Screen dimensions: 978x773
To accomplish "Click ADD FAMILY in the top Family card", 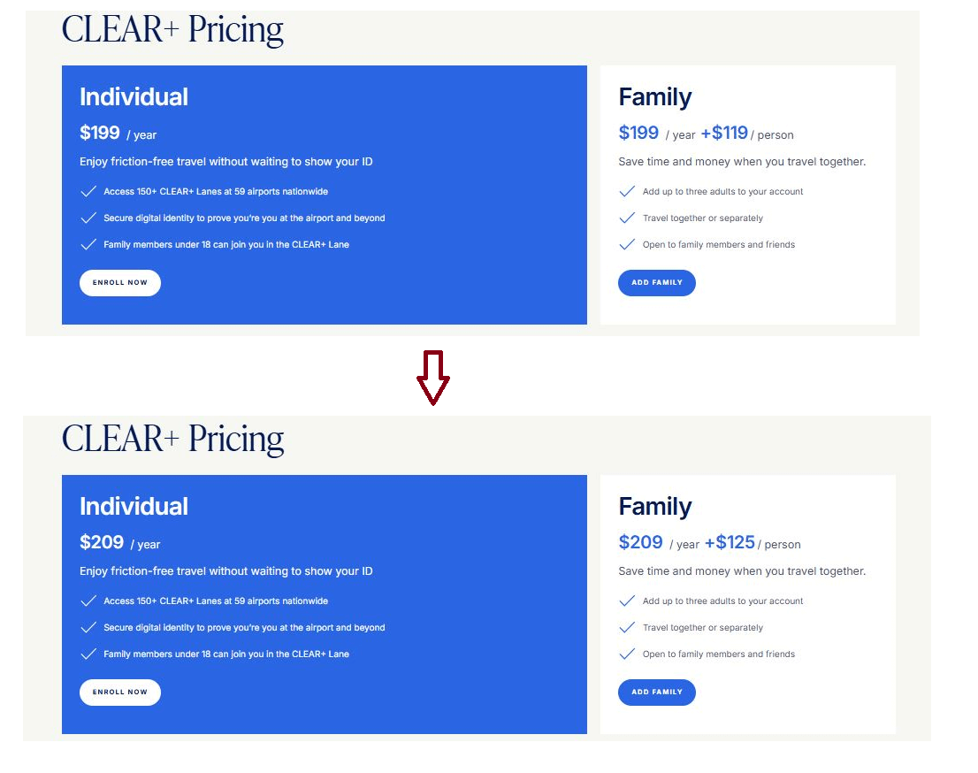I will (656, 282).
